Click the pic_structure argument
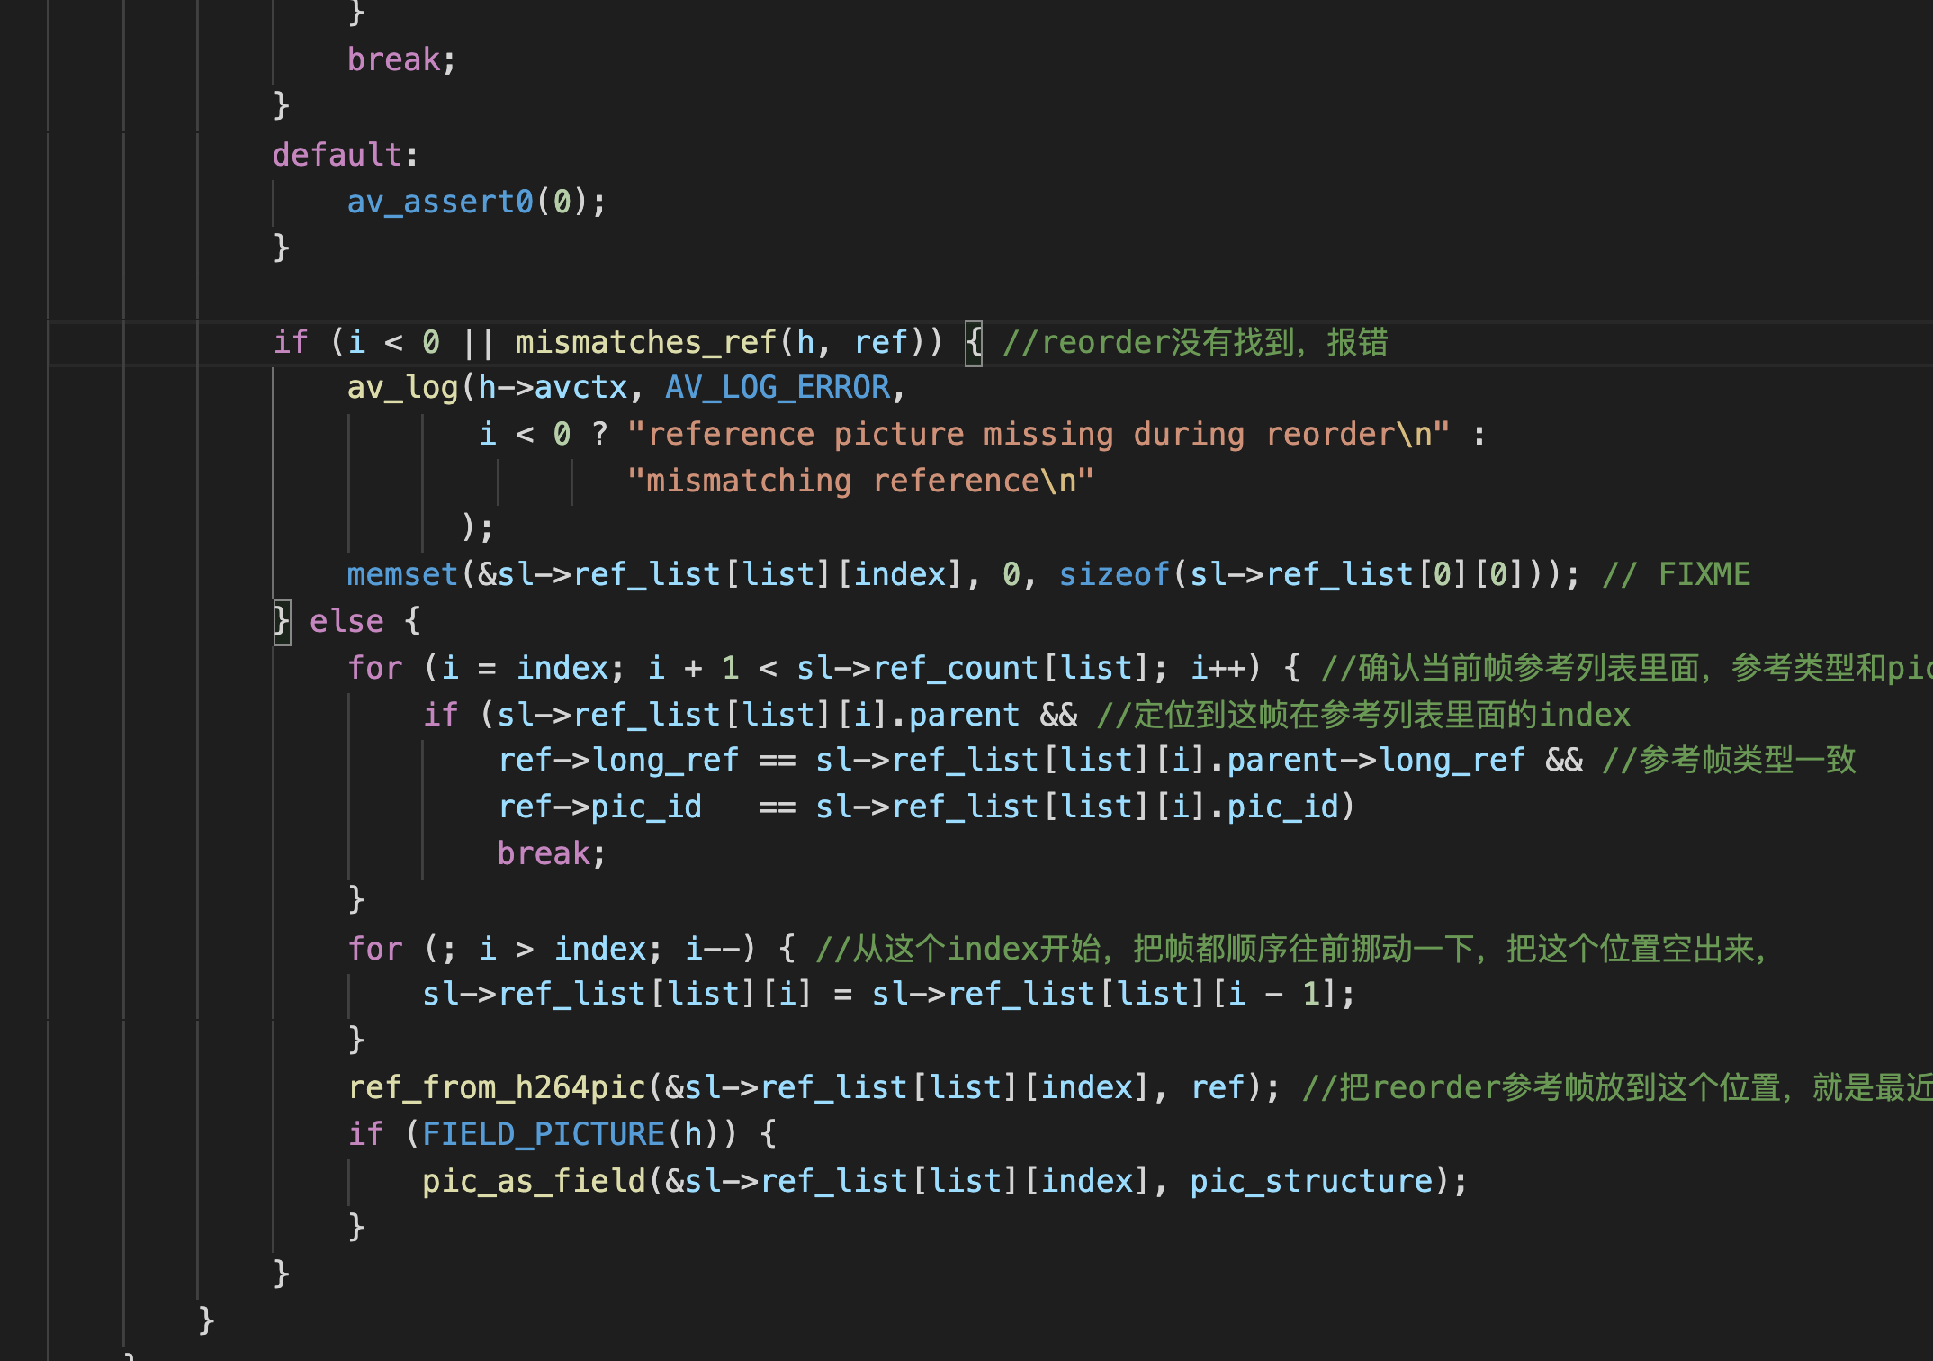The width and height of the screenshot is (1933, 1361). coord(1311,1181)
